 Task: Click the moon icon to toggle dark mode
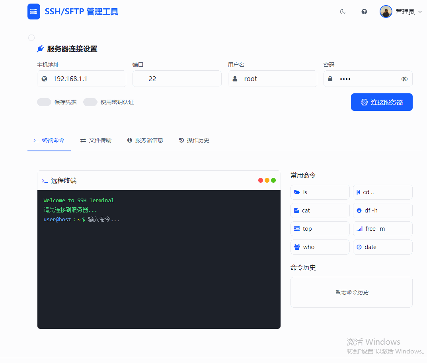pos(343,12)
